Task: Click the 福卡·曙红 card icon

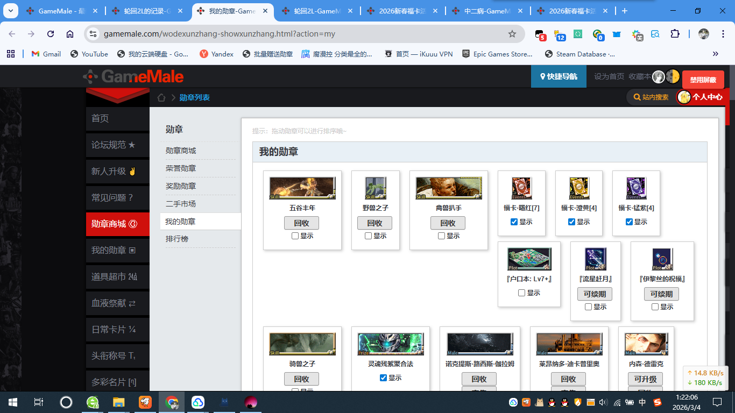Action: 521,188
